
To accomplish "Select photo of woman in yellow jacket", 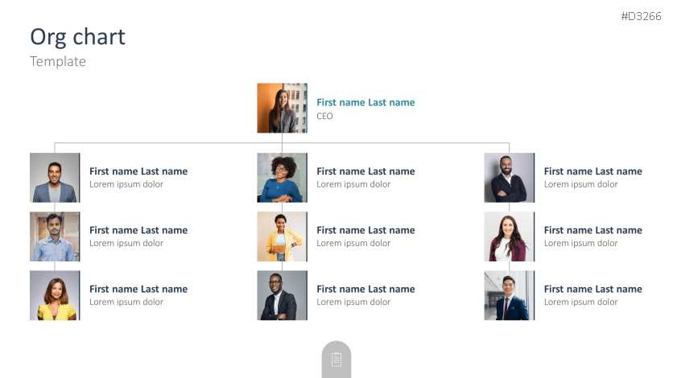I will coord(282,236).
